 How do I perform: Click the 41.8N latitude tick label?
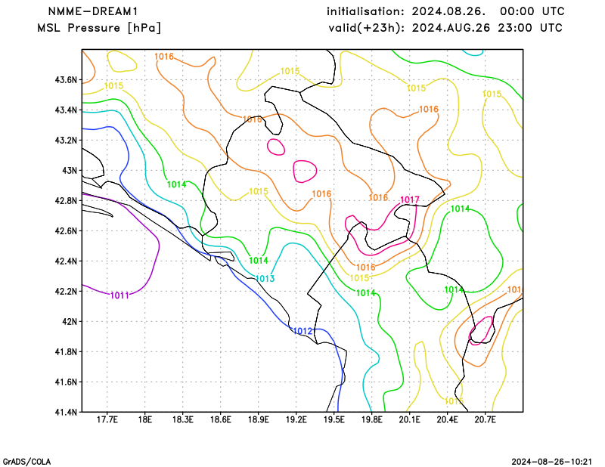pos(66,351)
